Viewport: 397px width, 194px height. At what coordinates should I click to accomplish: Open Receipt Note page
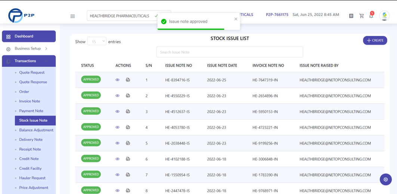(30, 149)
